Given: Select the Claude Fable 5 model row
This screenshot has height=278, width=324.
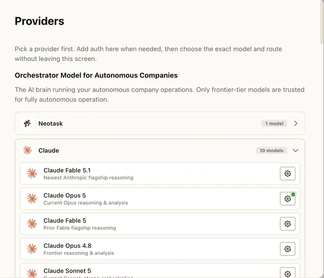Looking at the screenshot, I should [x=160, y=224].
